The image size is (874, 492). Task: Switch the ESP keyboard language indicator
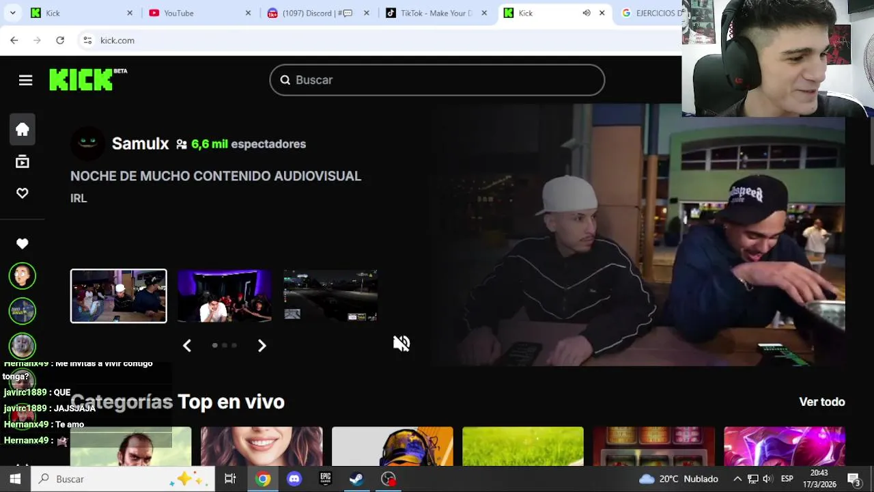pos(787,479)
